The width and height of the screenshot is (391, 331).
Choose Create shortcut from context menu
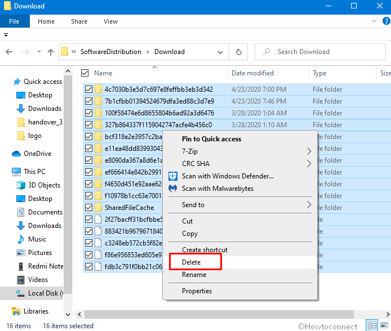[x=205, y=249]
